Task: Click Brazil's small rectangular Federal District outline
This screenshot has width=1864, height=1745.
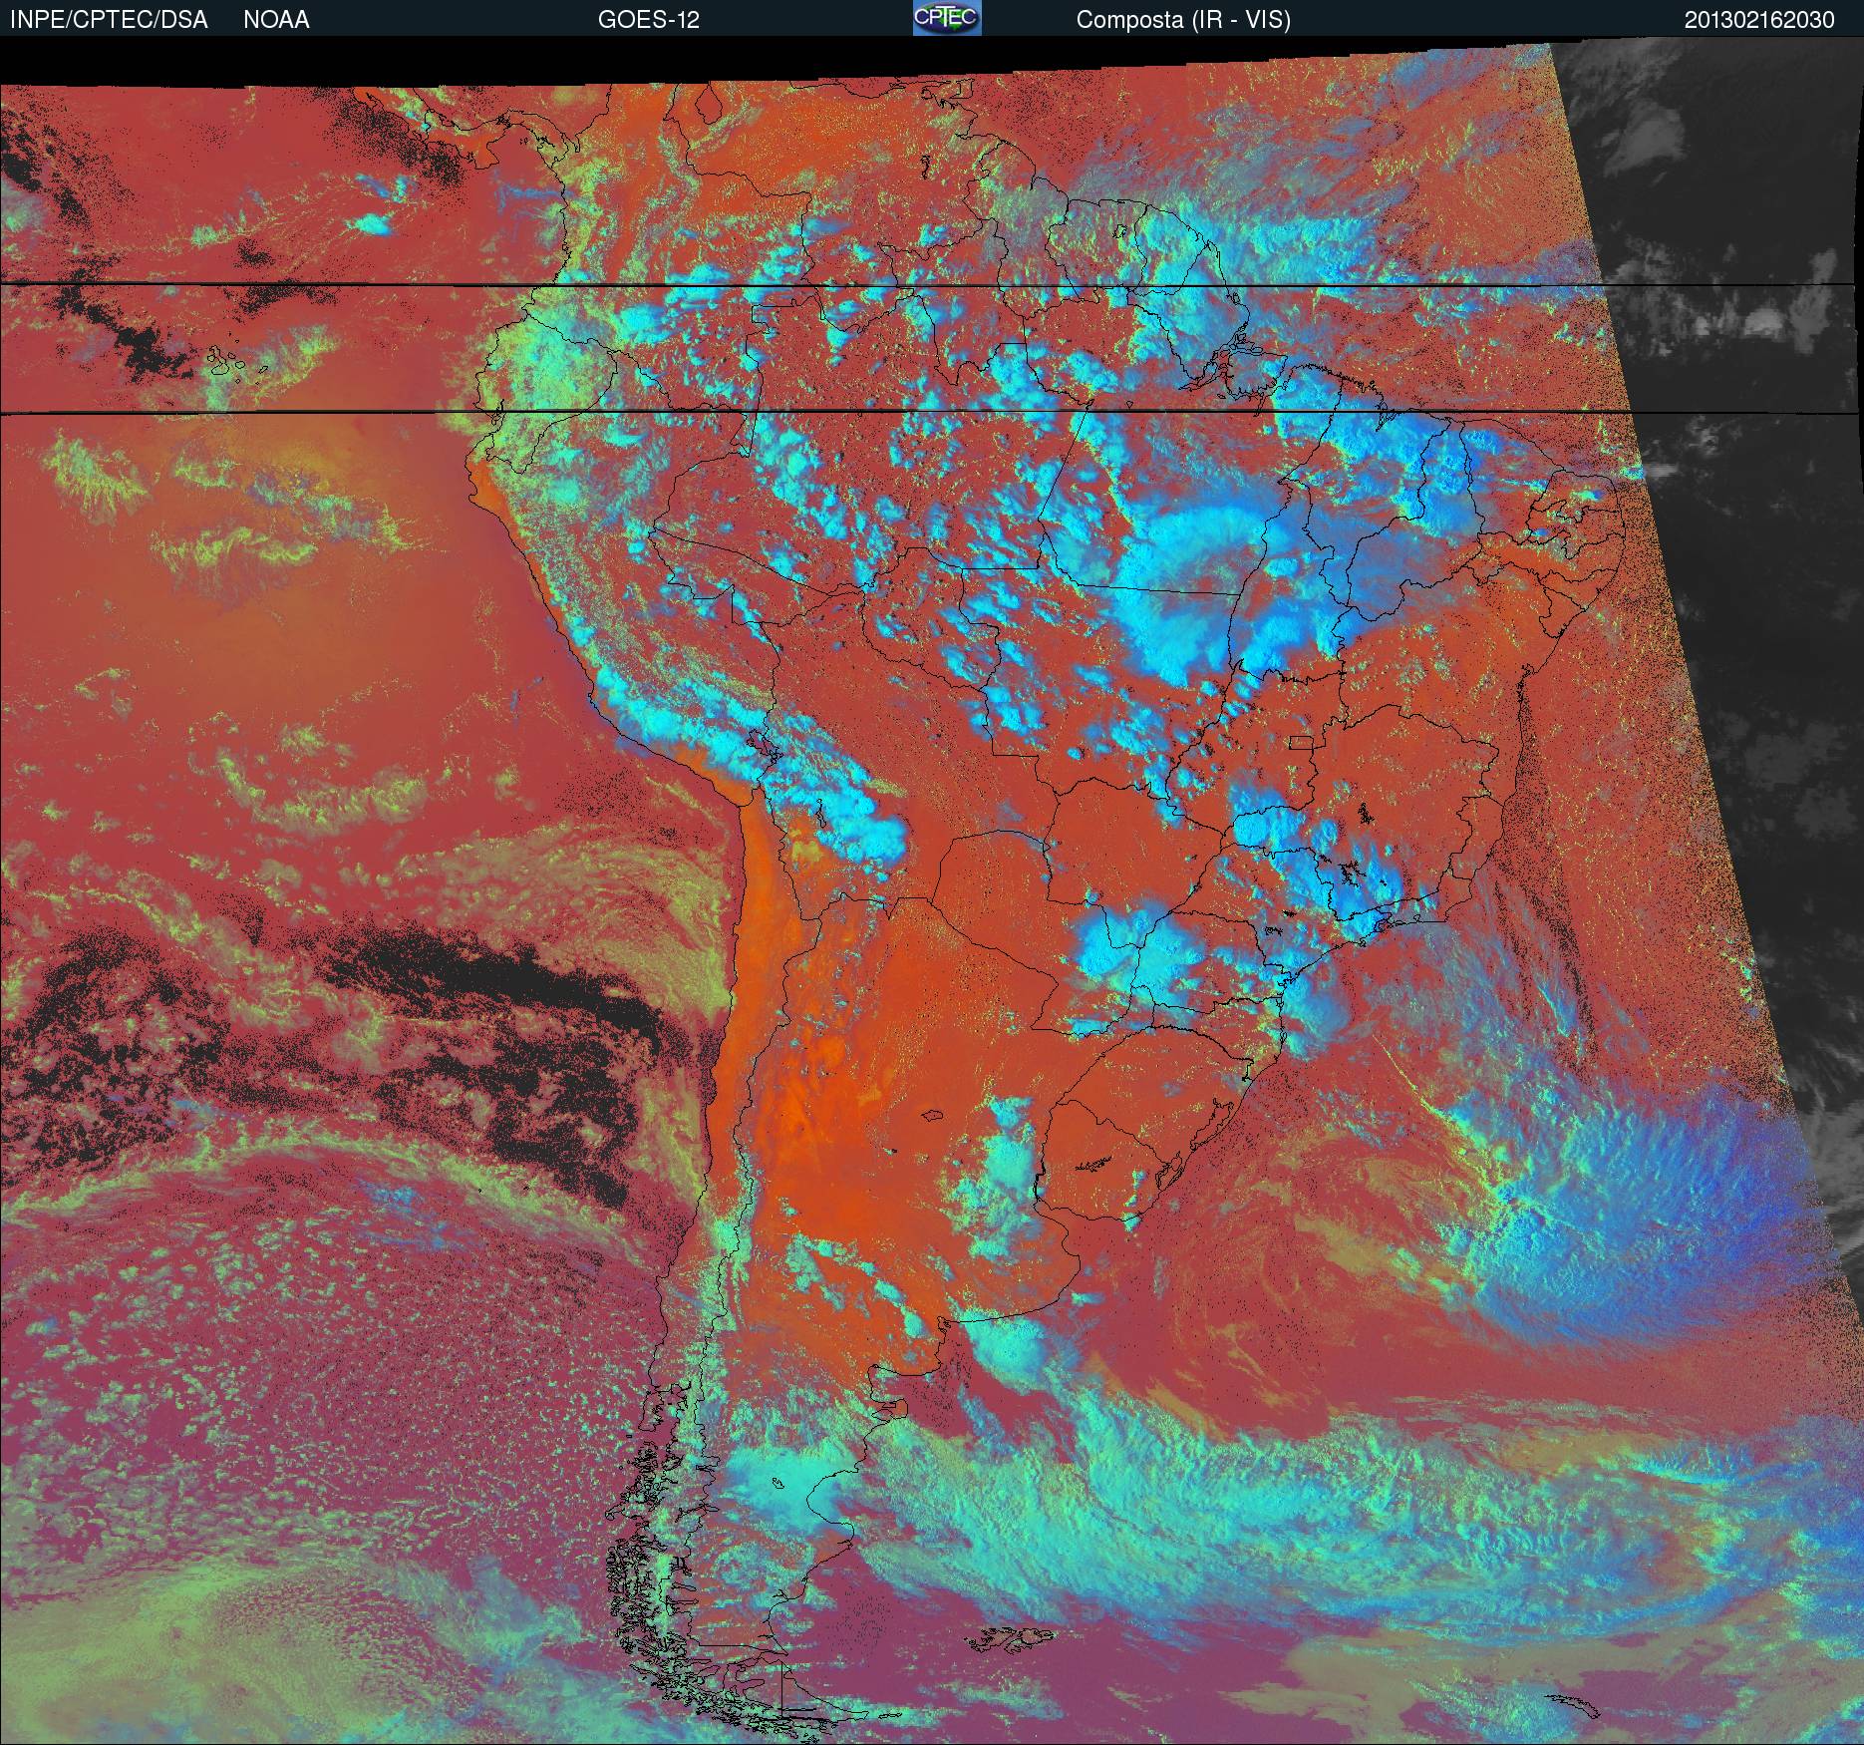Action: pos(1300,742)
